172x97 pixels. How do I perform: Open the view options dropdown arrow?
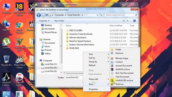click(x=127, y=21)
